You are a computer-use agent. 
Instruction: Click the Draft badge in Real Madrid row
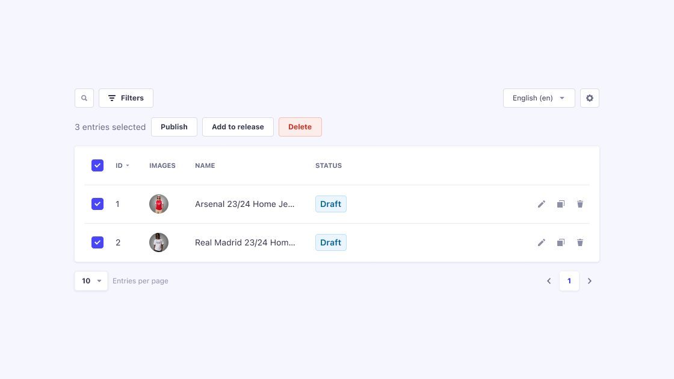coord(330,242)
